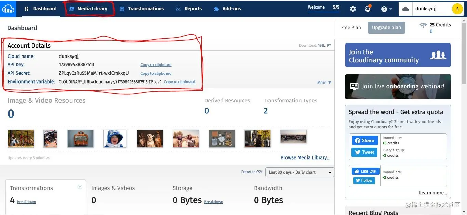Open the child in blue hood thumbnail
The width and height of the screenshot is (467, 215).
point(115,139)
